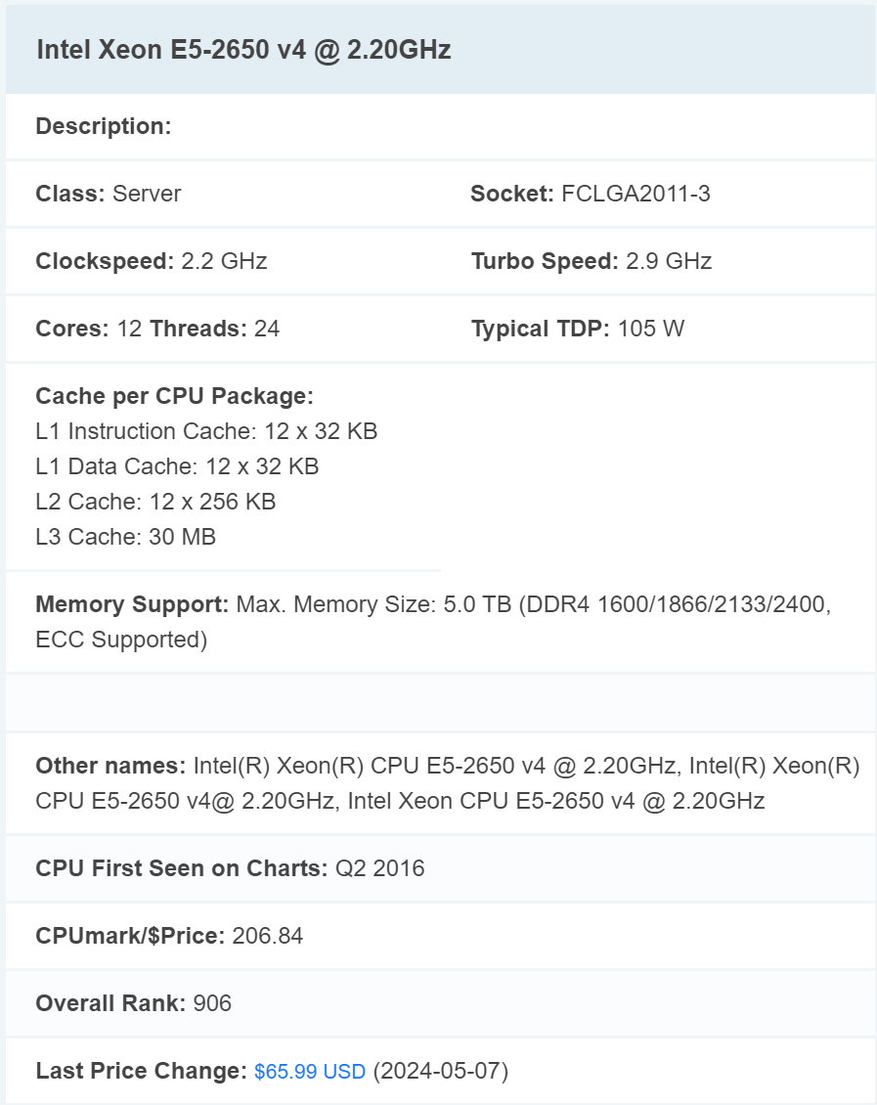Click the Threads: 24 value

tap(215, 329)
